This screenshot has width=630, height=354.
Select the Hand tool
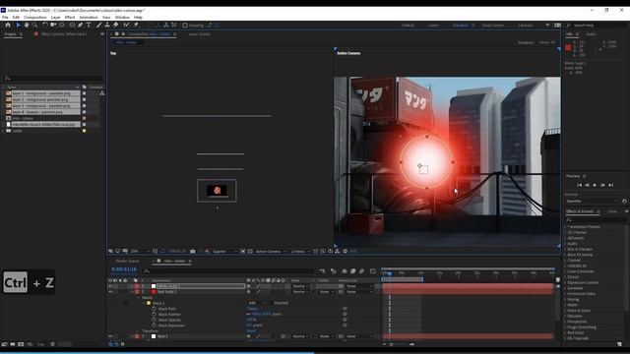pos(27,25)
